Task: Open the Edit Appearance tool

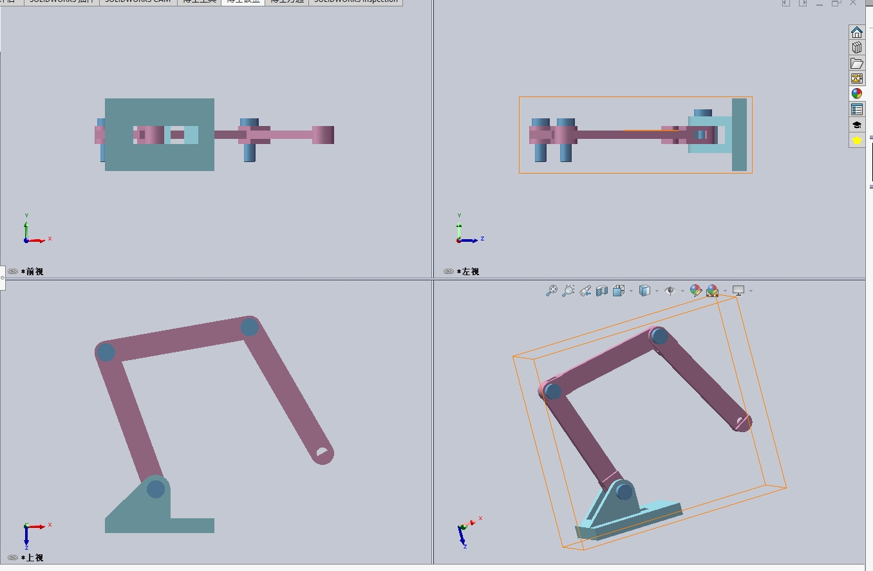Action: pos(695,291)
